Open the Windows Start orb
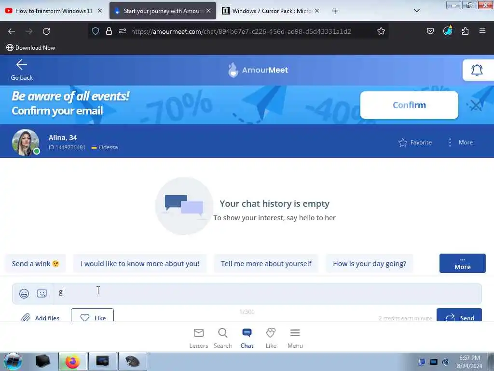Image resolution: width=494 pixels, height=371 pixels. click(13, 361)
